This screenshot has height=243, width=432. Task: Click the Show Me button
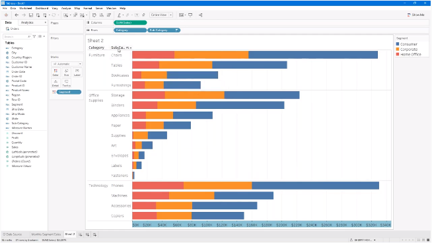pos(416,15)
